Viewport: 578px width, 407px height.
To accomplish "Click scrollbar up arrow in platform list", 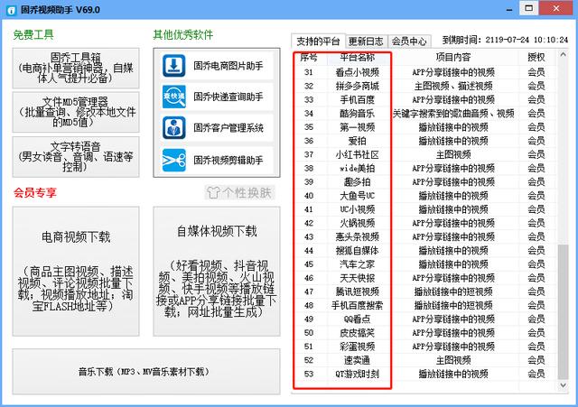I will pyautogui.click(x=563, y=55).
